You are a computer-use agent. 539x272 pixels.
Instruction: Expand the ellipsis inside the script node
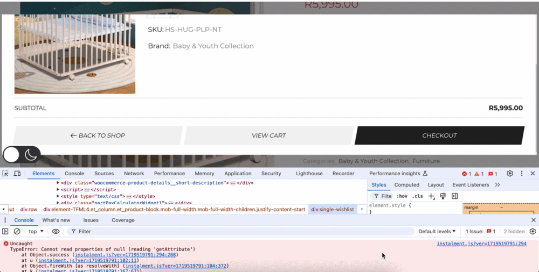pos(87,190)
